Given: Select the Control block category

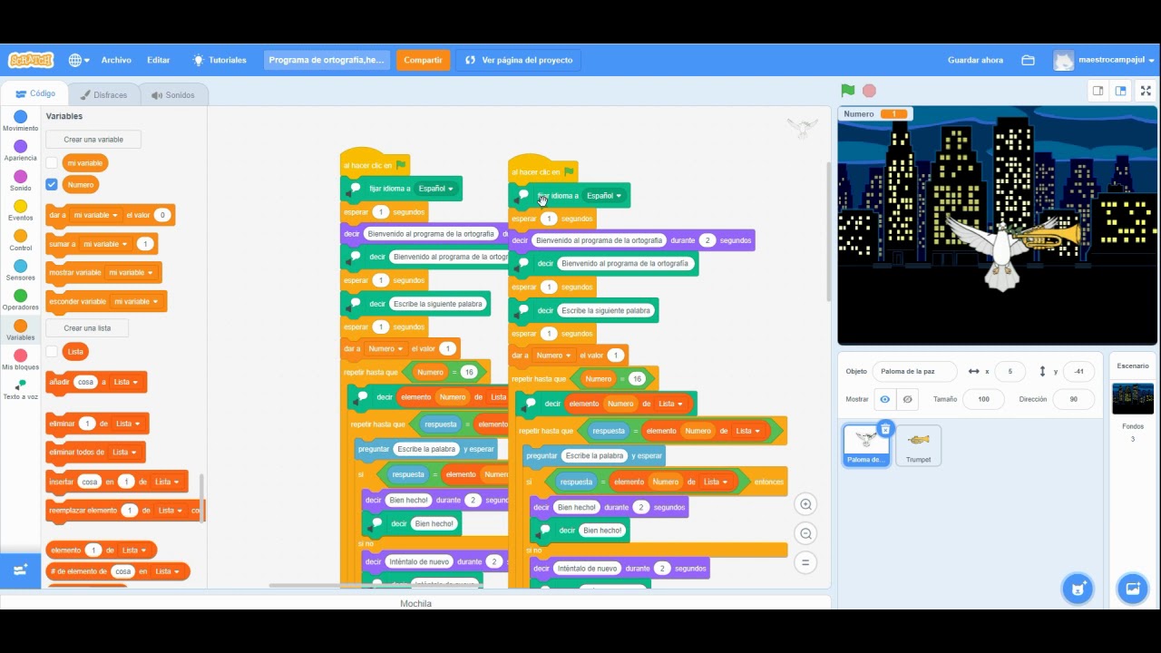Looking at the screenshot, I should tap(20, 240).
